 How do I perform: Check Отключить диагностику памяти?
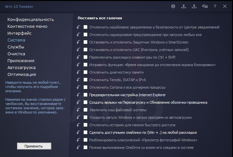[x=85, y=72]
